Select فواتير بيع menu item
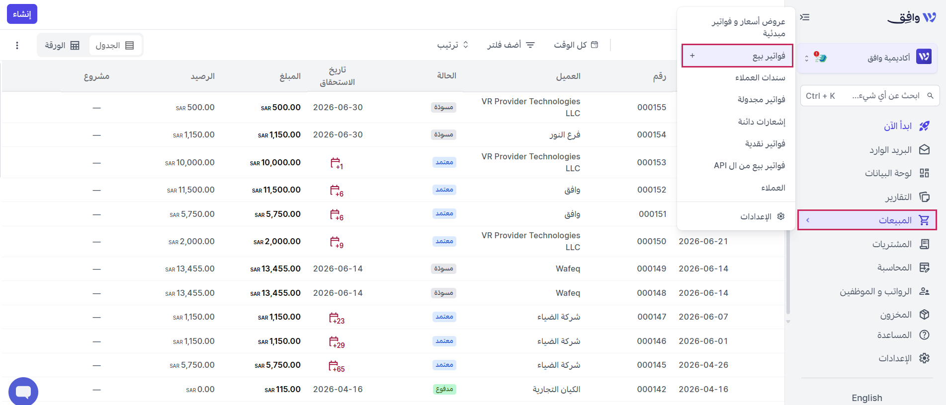 [x=737, y=56]
